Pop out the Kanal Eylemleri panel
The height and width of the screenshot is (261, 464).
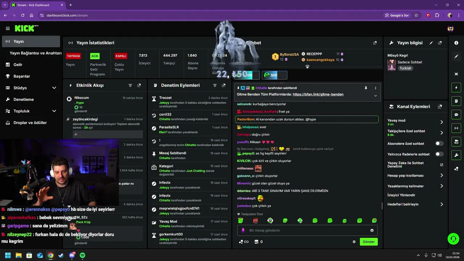440,107
